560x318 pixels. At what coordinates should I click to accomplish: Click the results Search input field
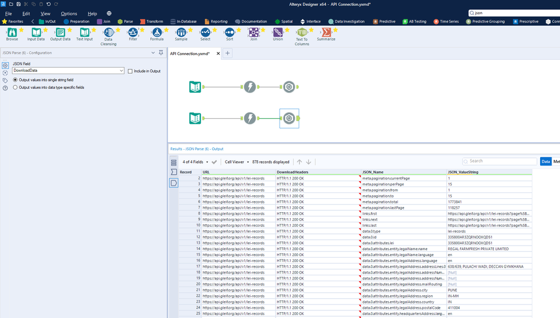(x=501, y=161)
